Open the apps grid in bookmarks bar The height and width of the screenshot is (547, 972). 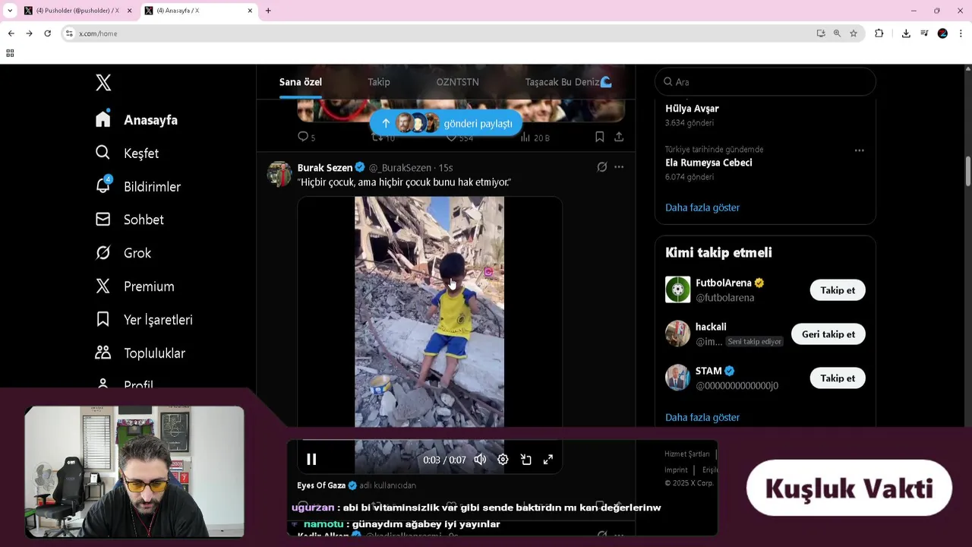pyautogui.click(x=10, y=53)
